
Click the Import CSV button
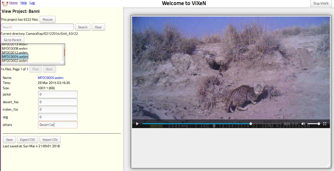pyautogui.click(x=50, y=140)
